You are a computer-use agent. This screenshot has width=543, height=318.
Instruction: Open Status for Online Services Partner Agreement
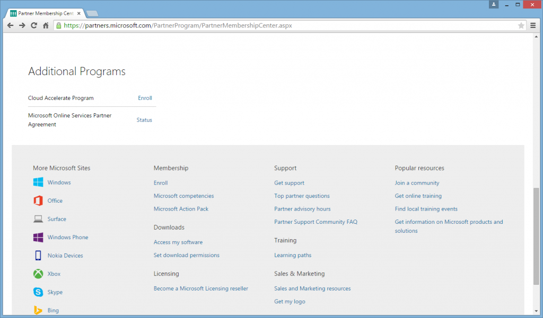[144, 120]
